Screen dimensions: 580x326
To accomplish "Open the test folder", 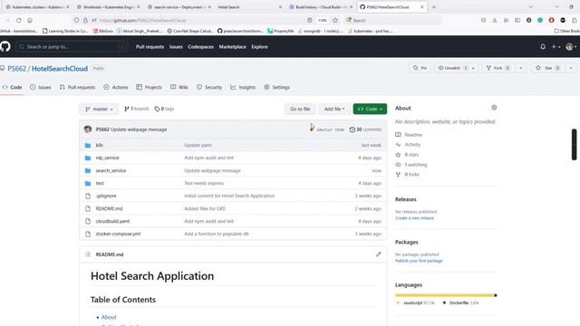I will pyautogui.click(x=100, y=183).
